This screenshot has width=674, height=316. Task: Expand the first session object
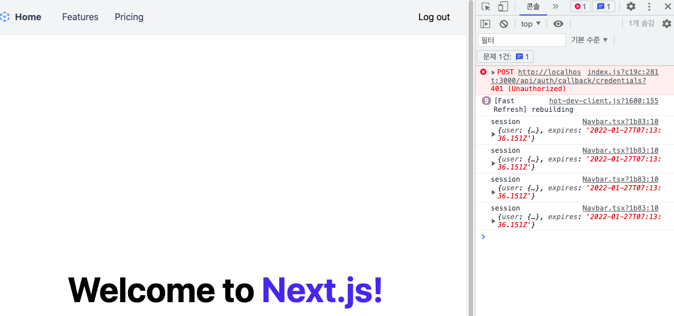point(493,134)
